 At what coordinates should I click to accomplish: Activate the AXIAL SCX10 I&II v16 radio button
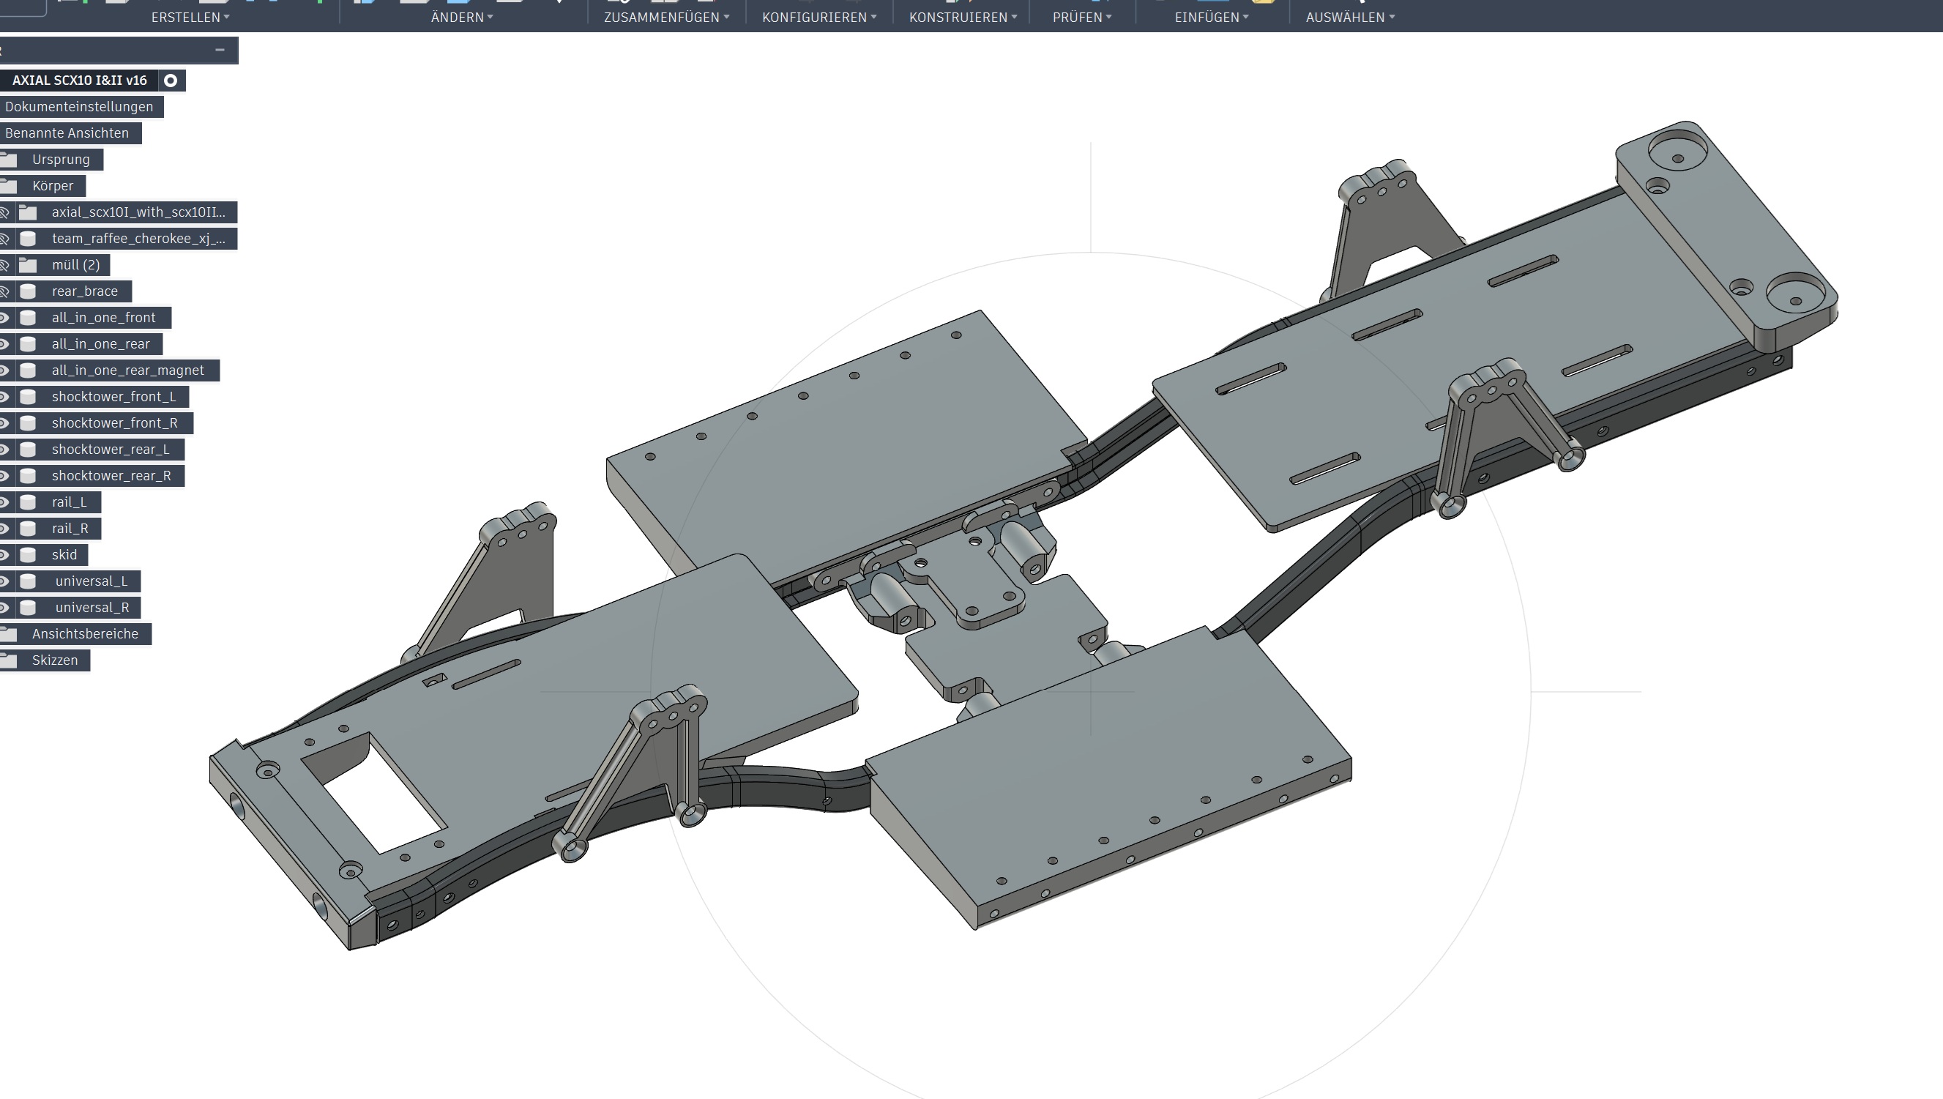(x=171, y=80)
